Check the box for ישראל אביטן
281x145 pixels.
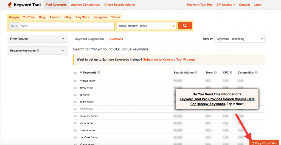click(75, 123)
